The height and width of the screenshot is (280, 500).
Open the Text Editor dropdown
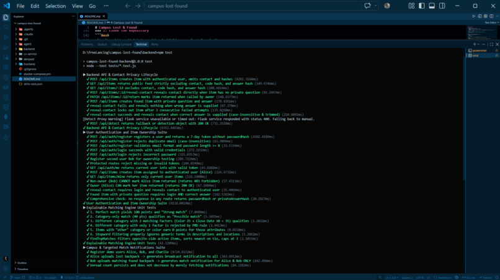[492, 23]
